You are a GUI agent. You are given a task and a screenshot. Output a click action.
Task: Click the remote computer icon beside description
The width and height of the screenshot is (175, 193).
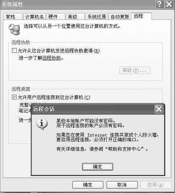click(x=14, y=29)
